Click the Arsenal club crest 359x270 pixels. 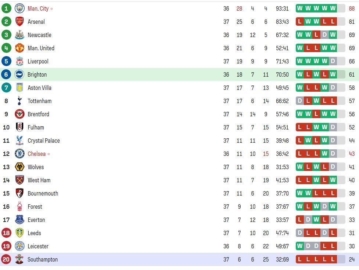pos(19,22)
